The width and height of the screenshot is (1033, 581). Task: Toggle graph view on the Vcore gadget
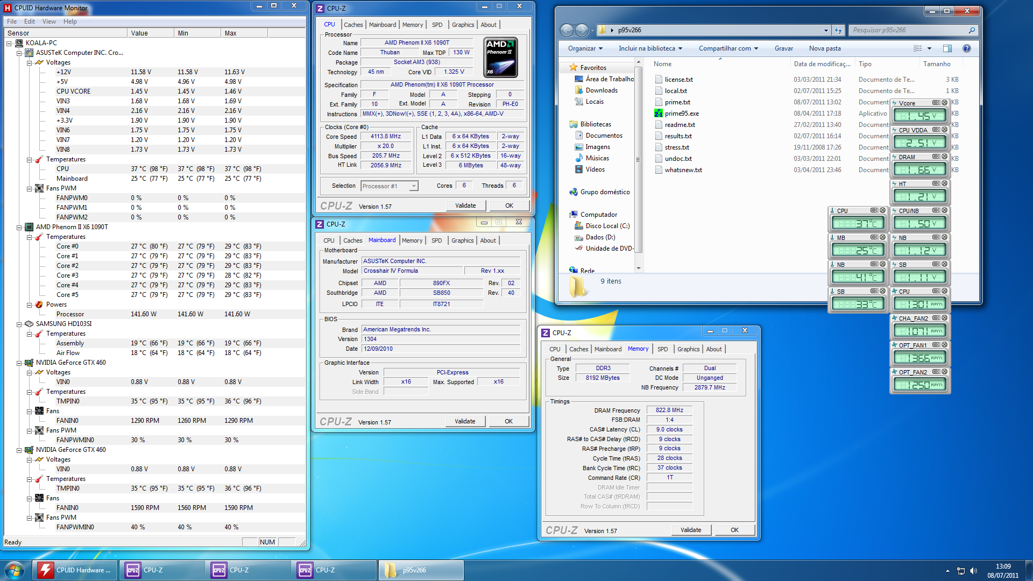click(x=936, y=102)
